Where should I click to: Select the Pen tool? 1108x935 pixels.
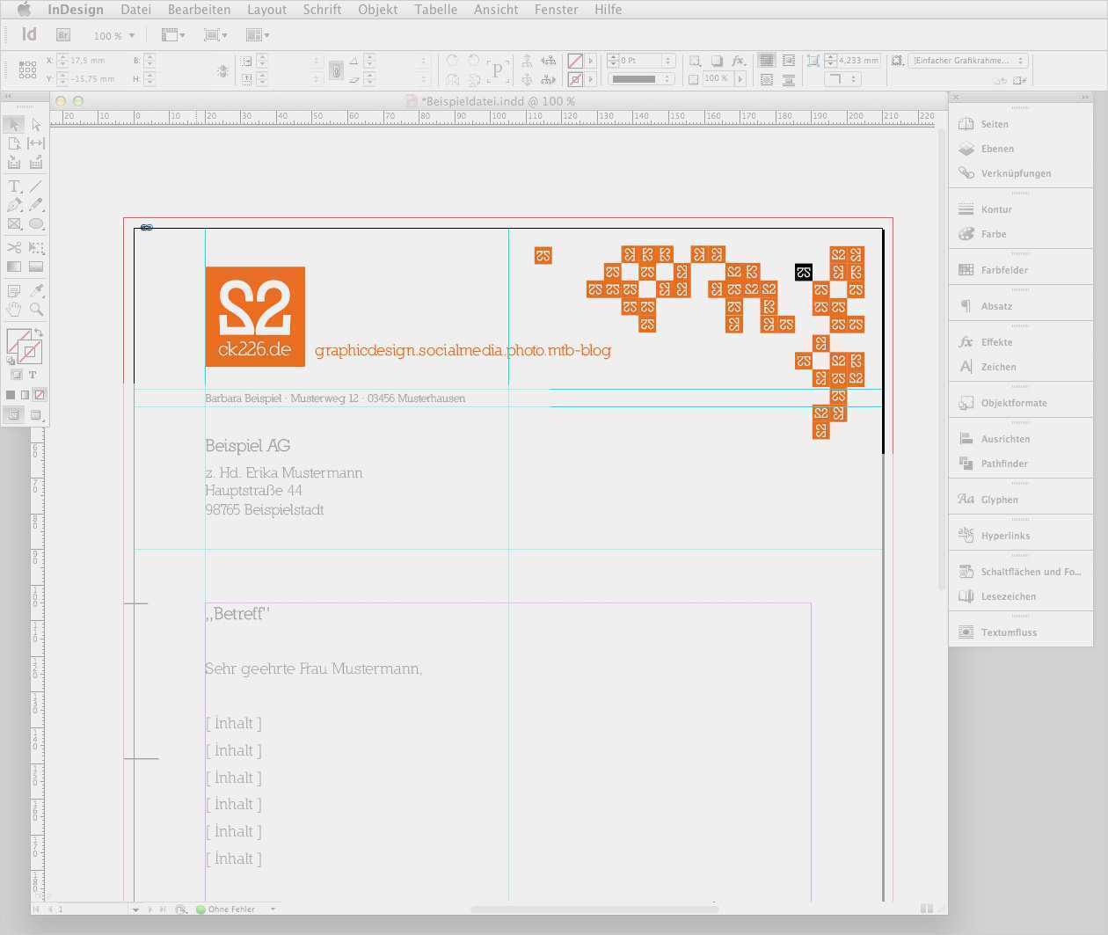pos(14,205)
